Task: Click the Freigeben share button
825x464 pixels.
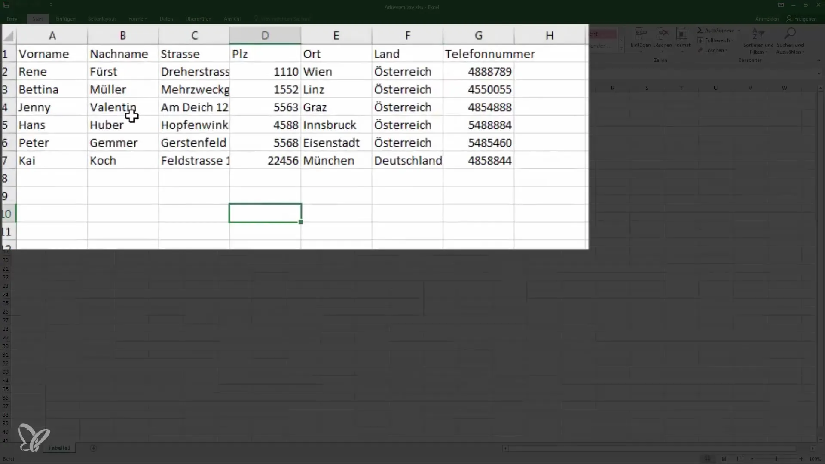Action: (801, 19)
